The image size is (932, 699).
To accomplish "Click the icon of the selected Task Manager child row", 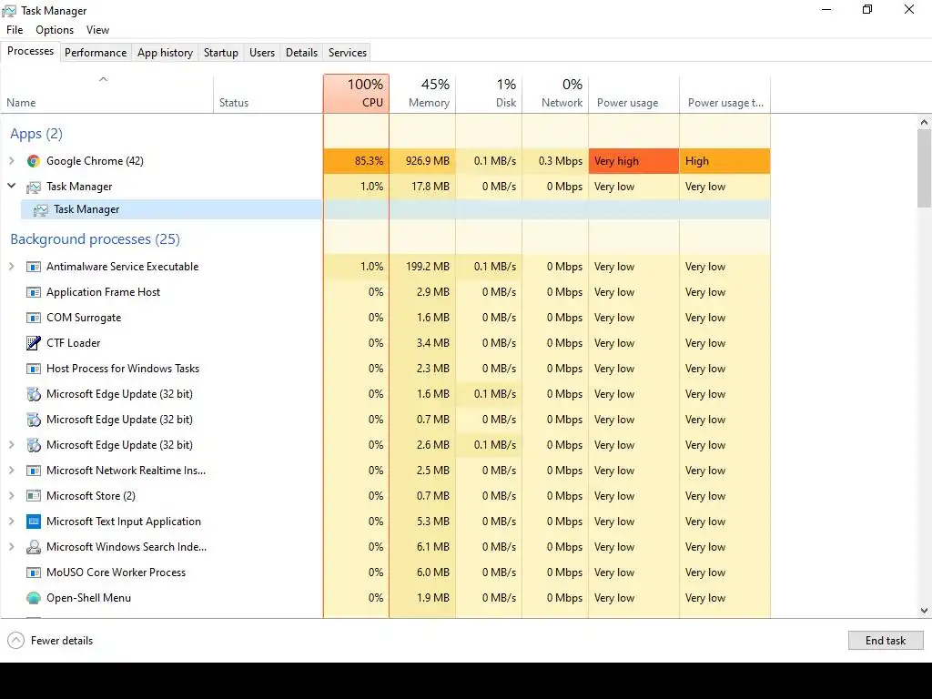I will [40, 210].
